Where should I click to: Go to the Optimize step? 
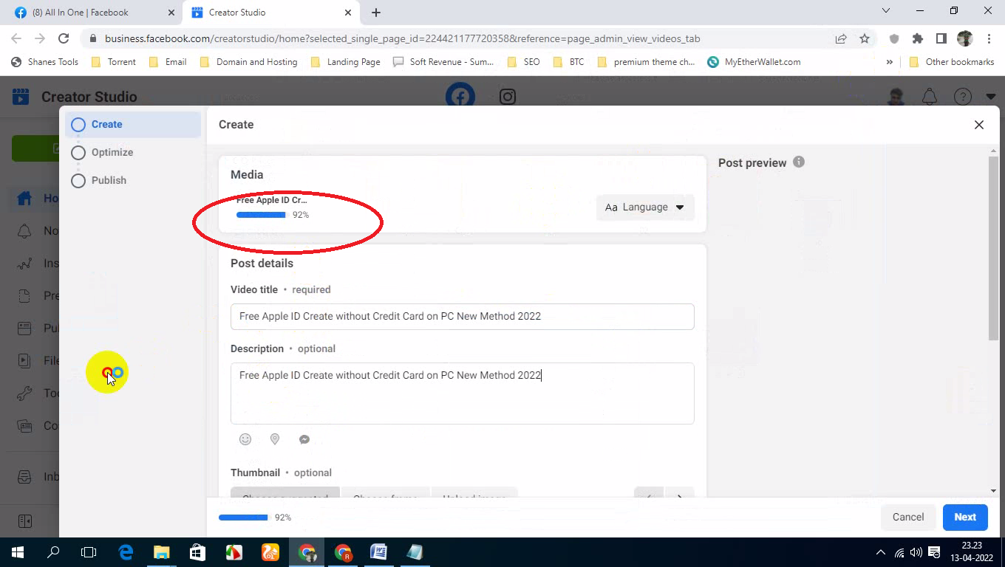coord(112,152)
